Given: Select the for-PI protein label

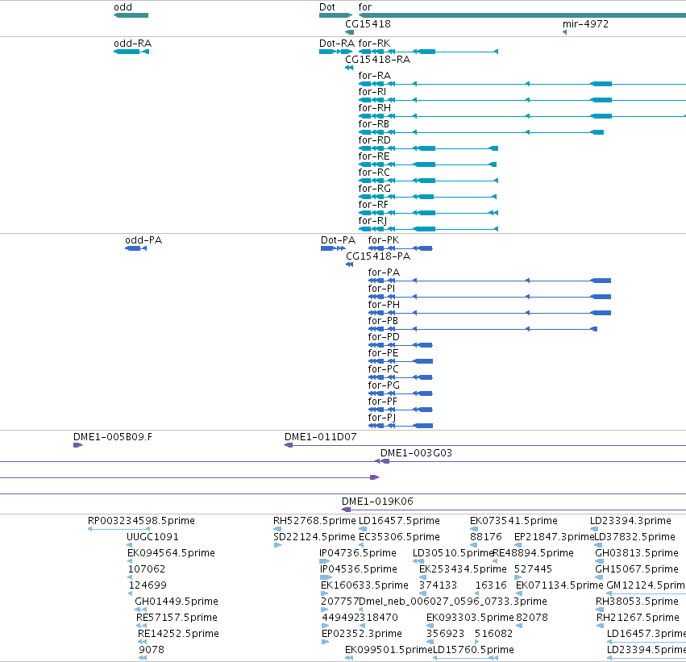Looking at the screenshot, I should pos(381,289).
